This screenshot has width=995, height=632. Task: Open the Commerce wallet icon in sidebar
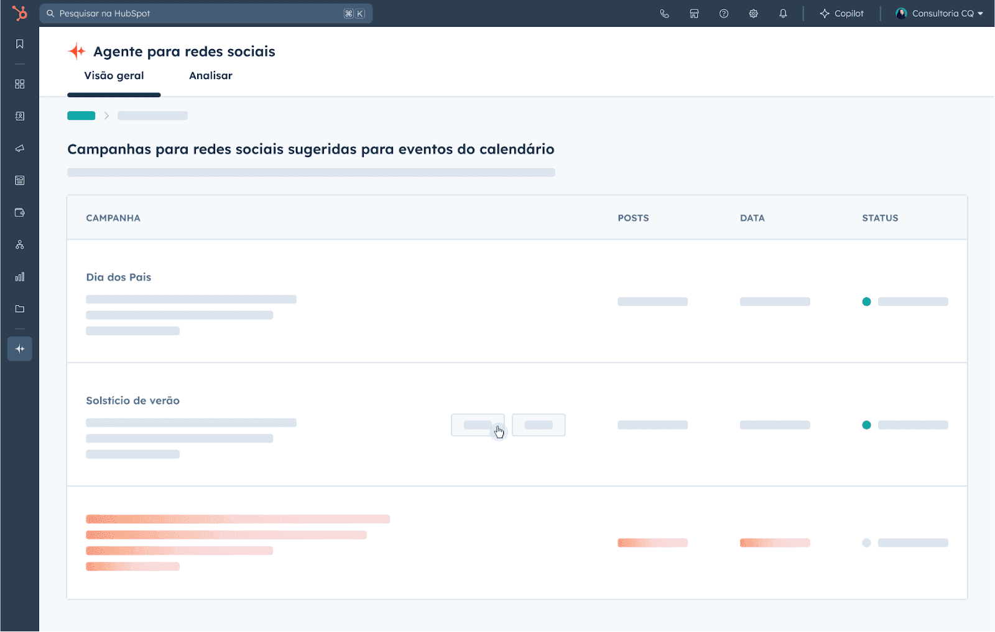[x=20, y=213]
